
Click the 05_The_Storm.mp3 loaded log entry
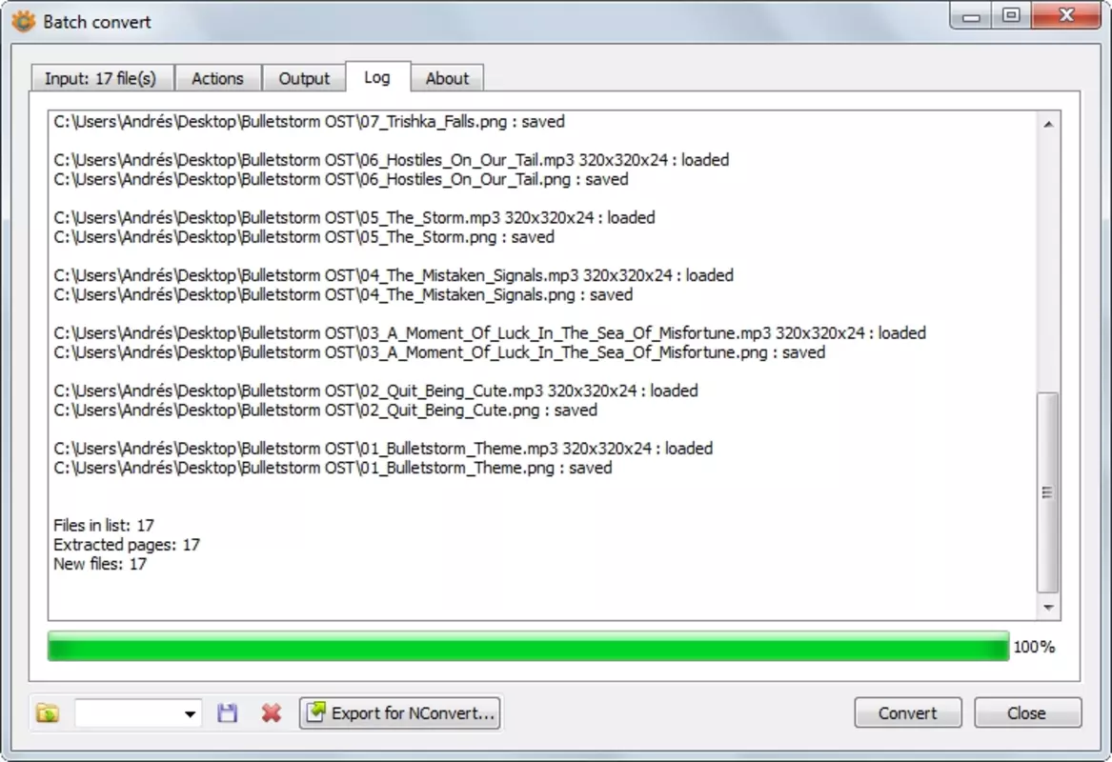tap(354, 217)
